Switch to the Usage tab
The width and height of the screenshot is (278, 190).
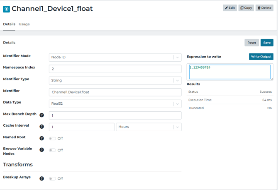pos(24,24)
